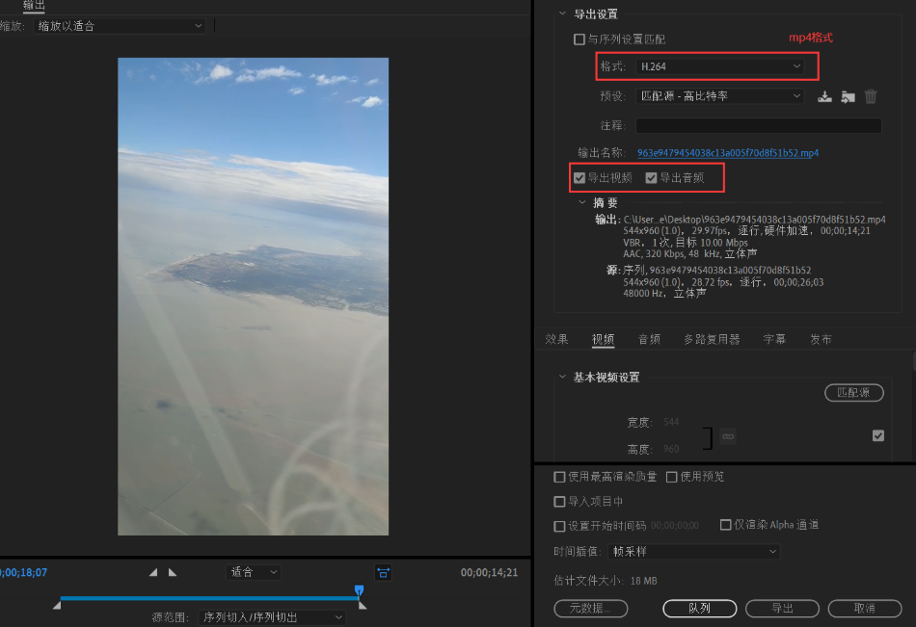Image resolution: width=916 pixels, height=627 pixels.
Task: Click the 导出 button
Action: pyautogui.click(x=781, y=608)
